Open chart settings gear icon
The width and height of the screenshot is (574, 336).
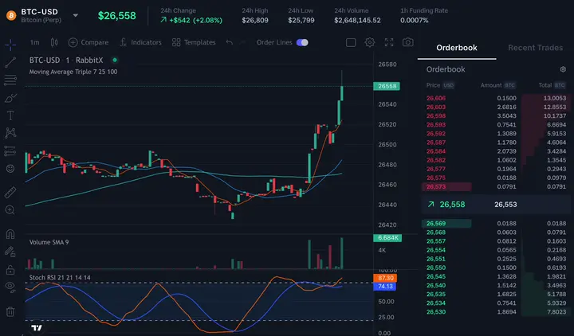click(370, 42)
